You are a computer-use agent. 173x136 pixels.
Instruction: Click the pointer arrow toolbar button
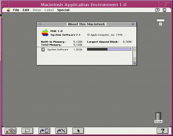click(x=78, y=131)
